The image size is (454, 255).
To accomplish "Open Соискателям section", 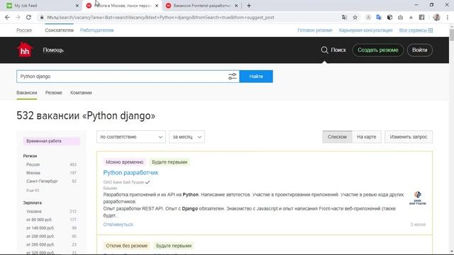I will (x=59, y=30).
